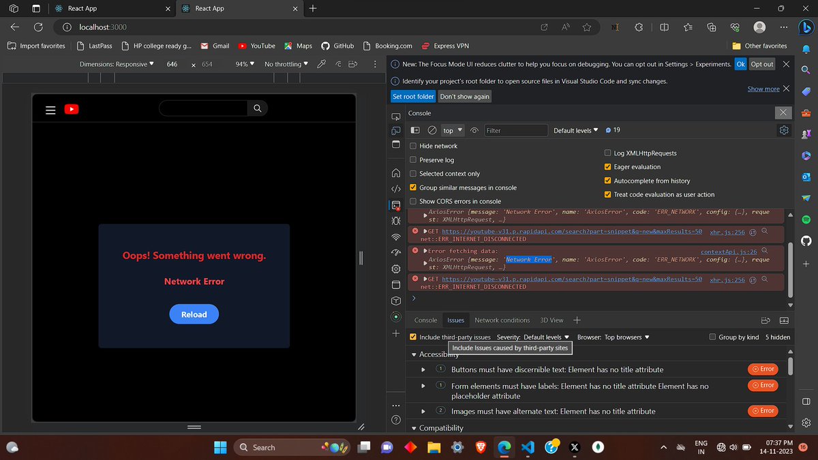Open Severity: Default levels dropdown
Screen dimensions: 818x460
click(532, 337)
